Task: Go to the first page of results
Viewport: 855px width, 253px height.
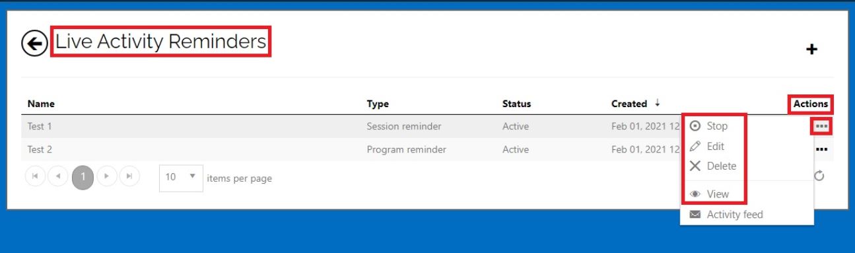Action: pos(36,177)
